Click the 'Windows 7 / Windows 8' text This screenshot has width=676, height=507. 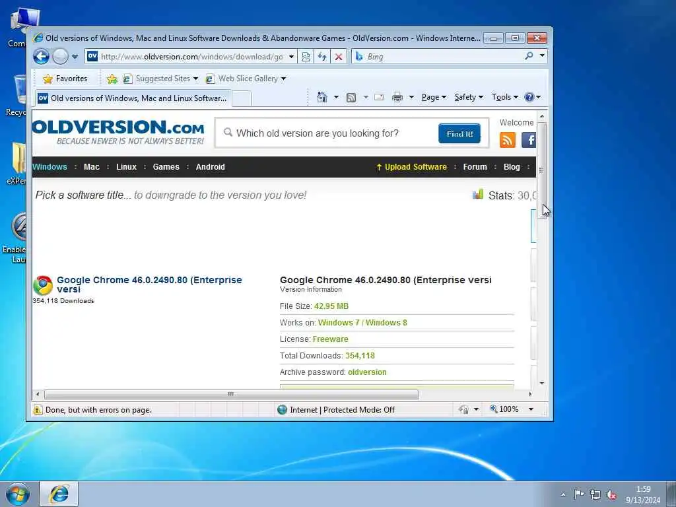pos(362,322)
